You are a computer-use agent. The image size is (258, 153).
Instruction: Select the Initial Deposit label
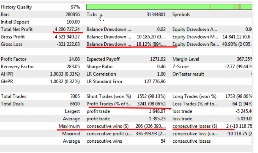click(15, 22)
